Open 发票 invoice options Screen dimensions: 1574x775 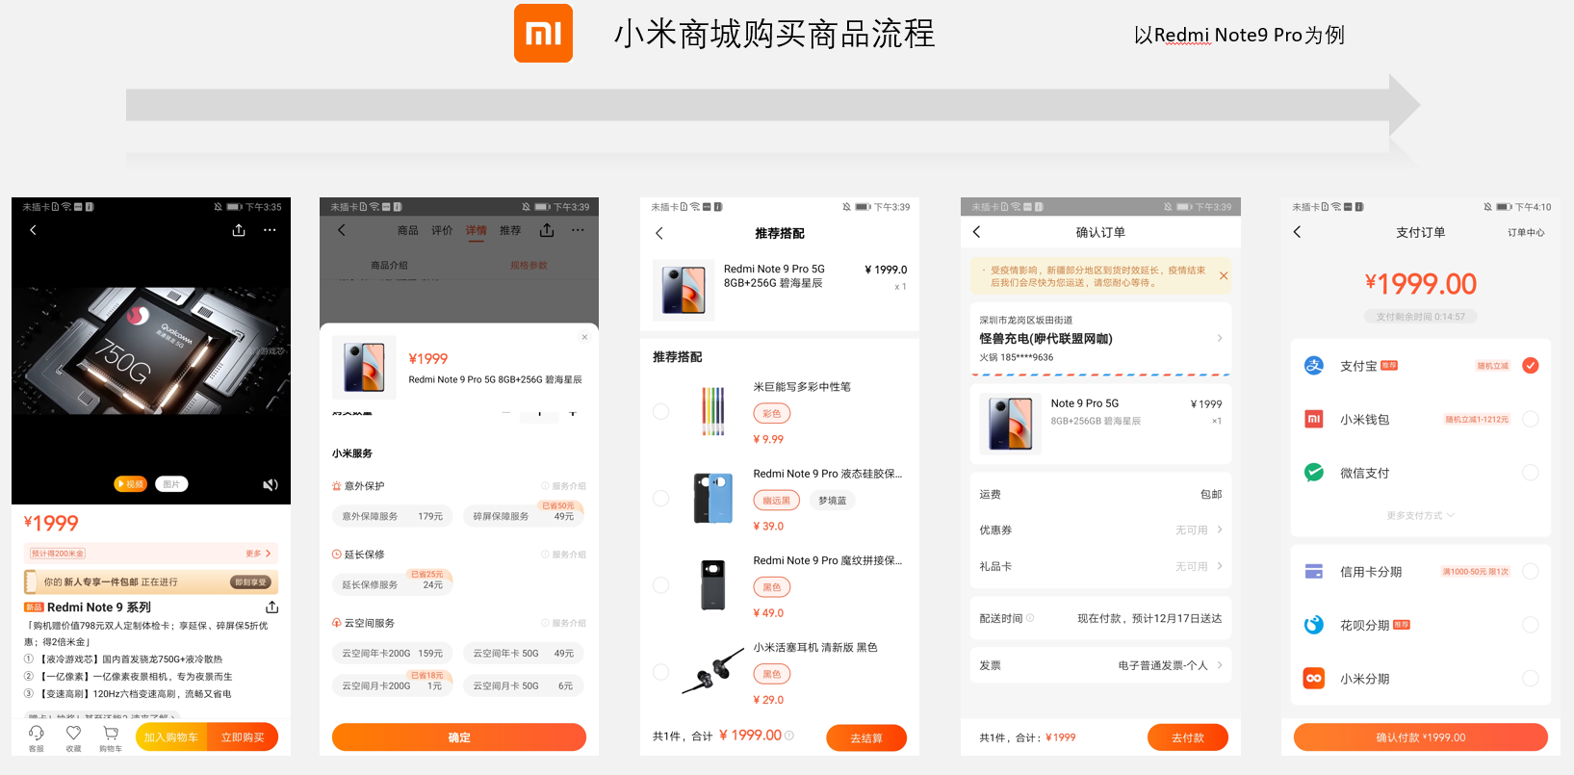click(1100, 665)
